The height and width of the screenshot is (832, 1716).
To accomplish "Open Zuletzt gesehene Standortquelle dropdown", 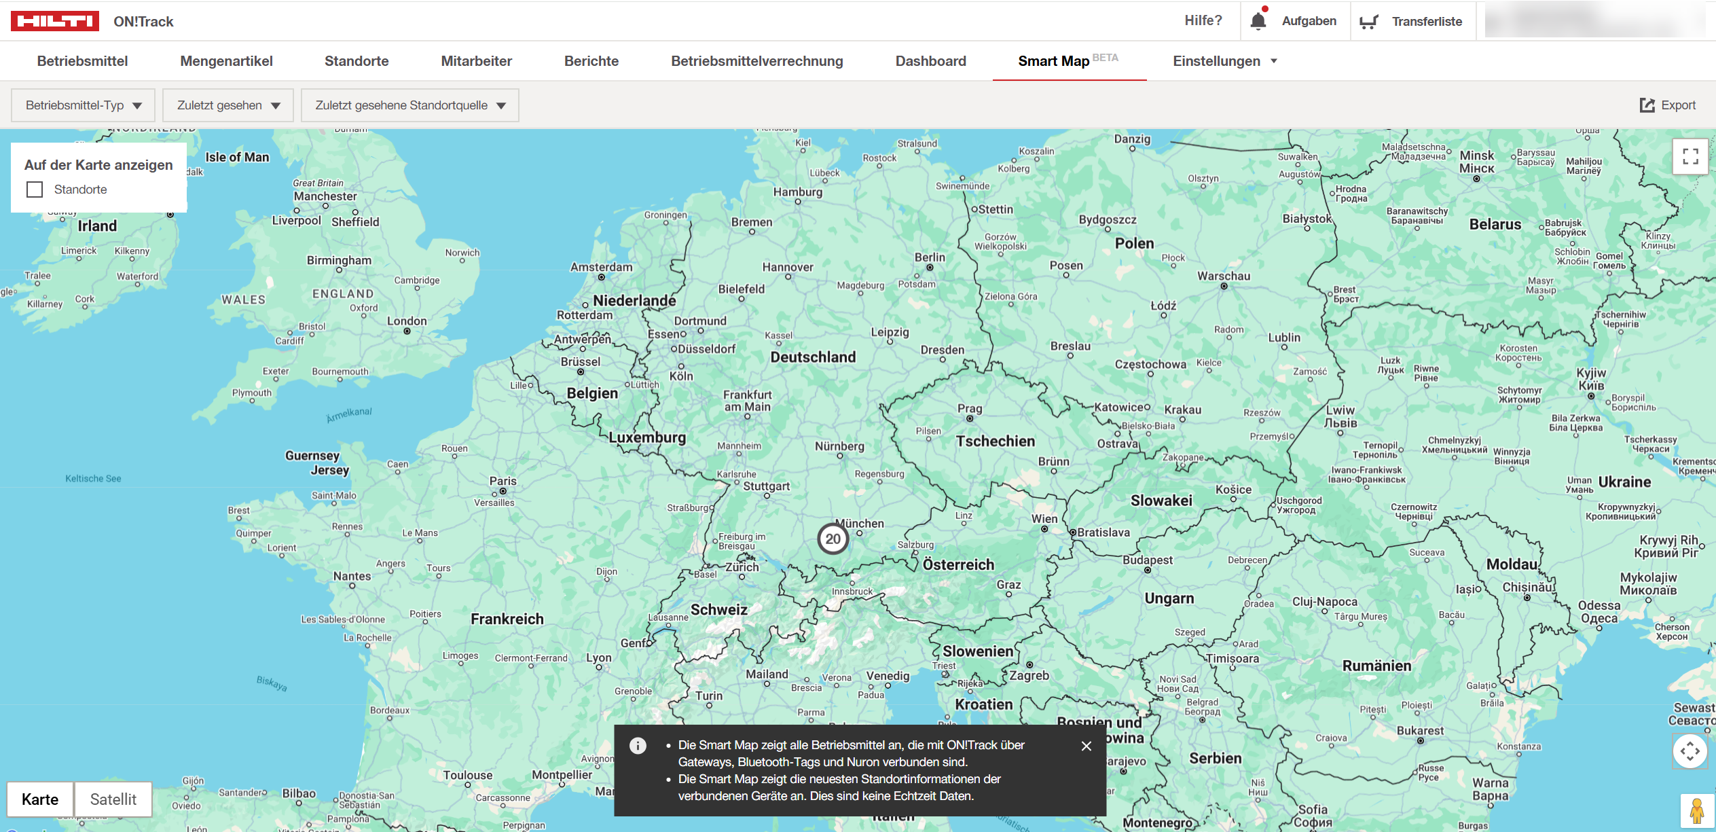I will click(410, 105).
